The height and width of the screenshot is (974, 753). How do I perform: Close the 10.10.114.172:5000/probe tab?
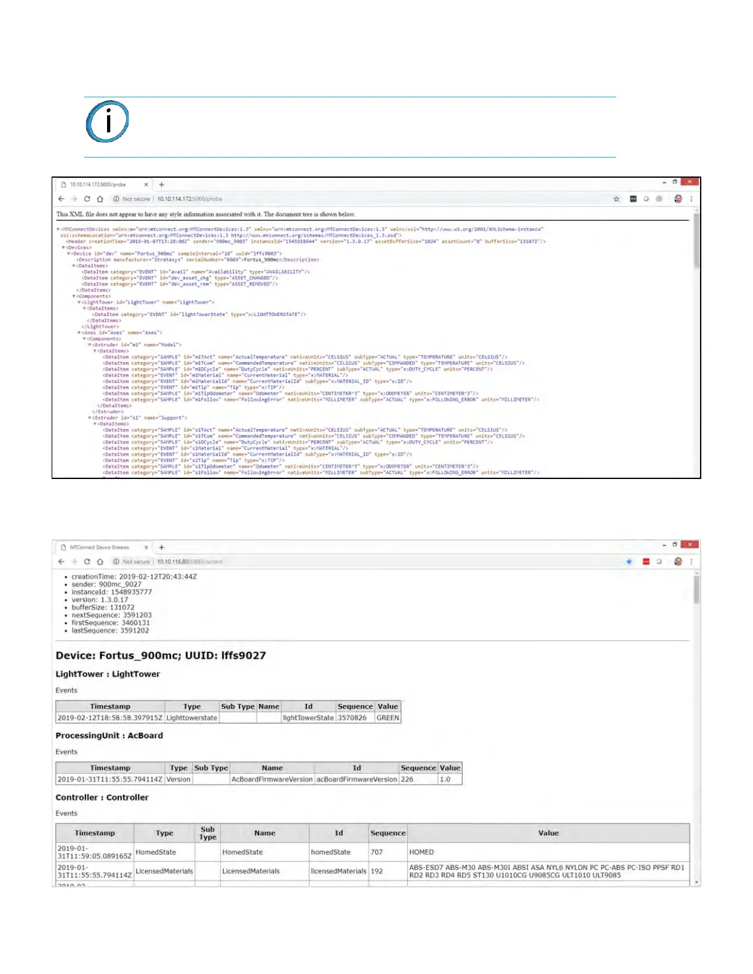[146, 184]
